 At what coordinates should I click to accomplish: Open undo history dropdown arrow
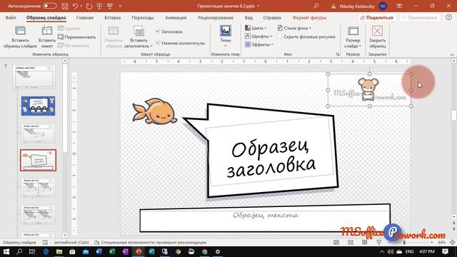coord(81,6)
